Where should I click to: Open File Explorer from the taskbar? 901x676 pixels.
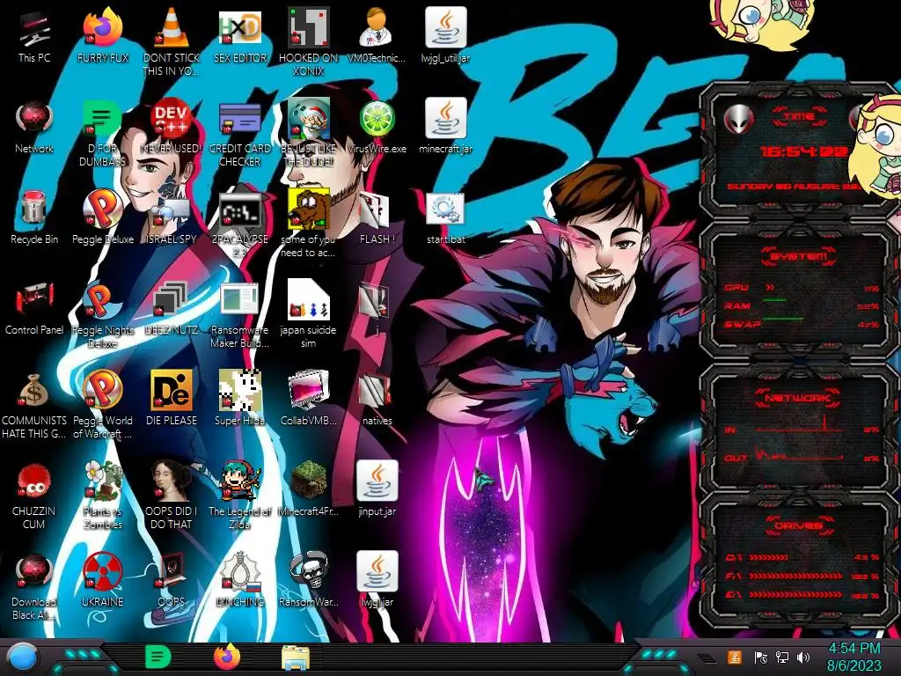point(296,658)
